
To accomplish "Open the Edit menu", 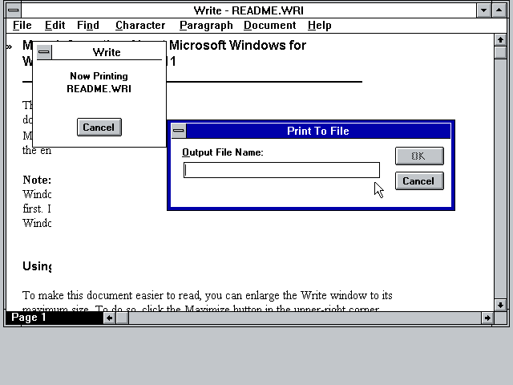I will click(55, 25).
